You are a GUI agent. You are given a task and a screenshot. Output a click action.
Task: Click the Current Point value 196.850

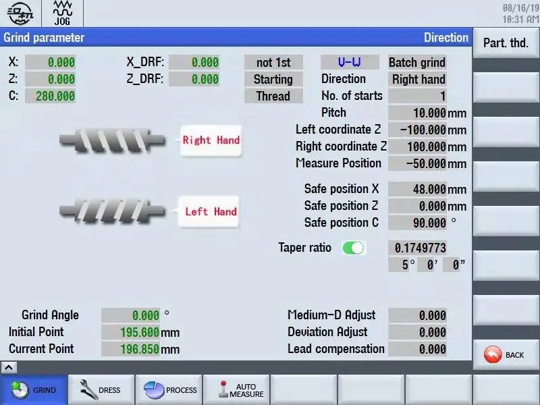(x=130, y=349)
